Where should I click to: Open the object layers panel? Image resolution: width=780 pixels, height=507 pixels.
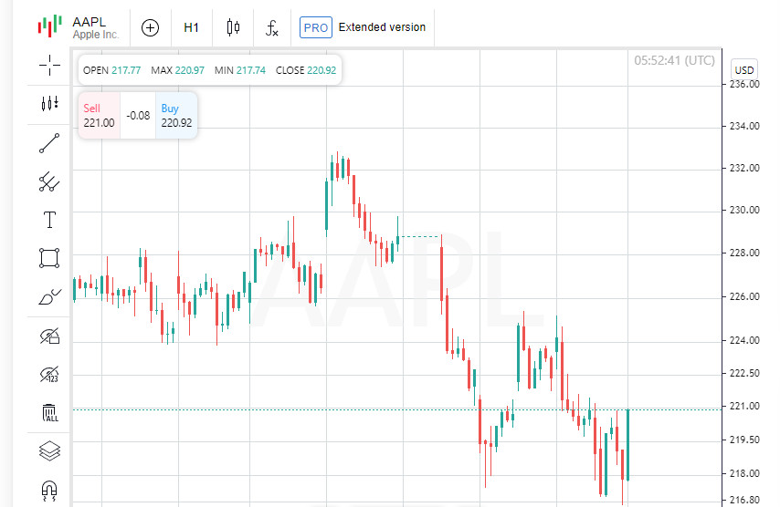[x=49, y=450]
